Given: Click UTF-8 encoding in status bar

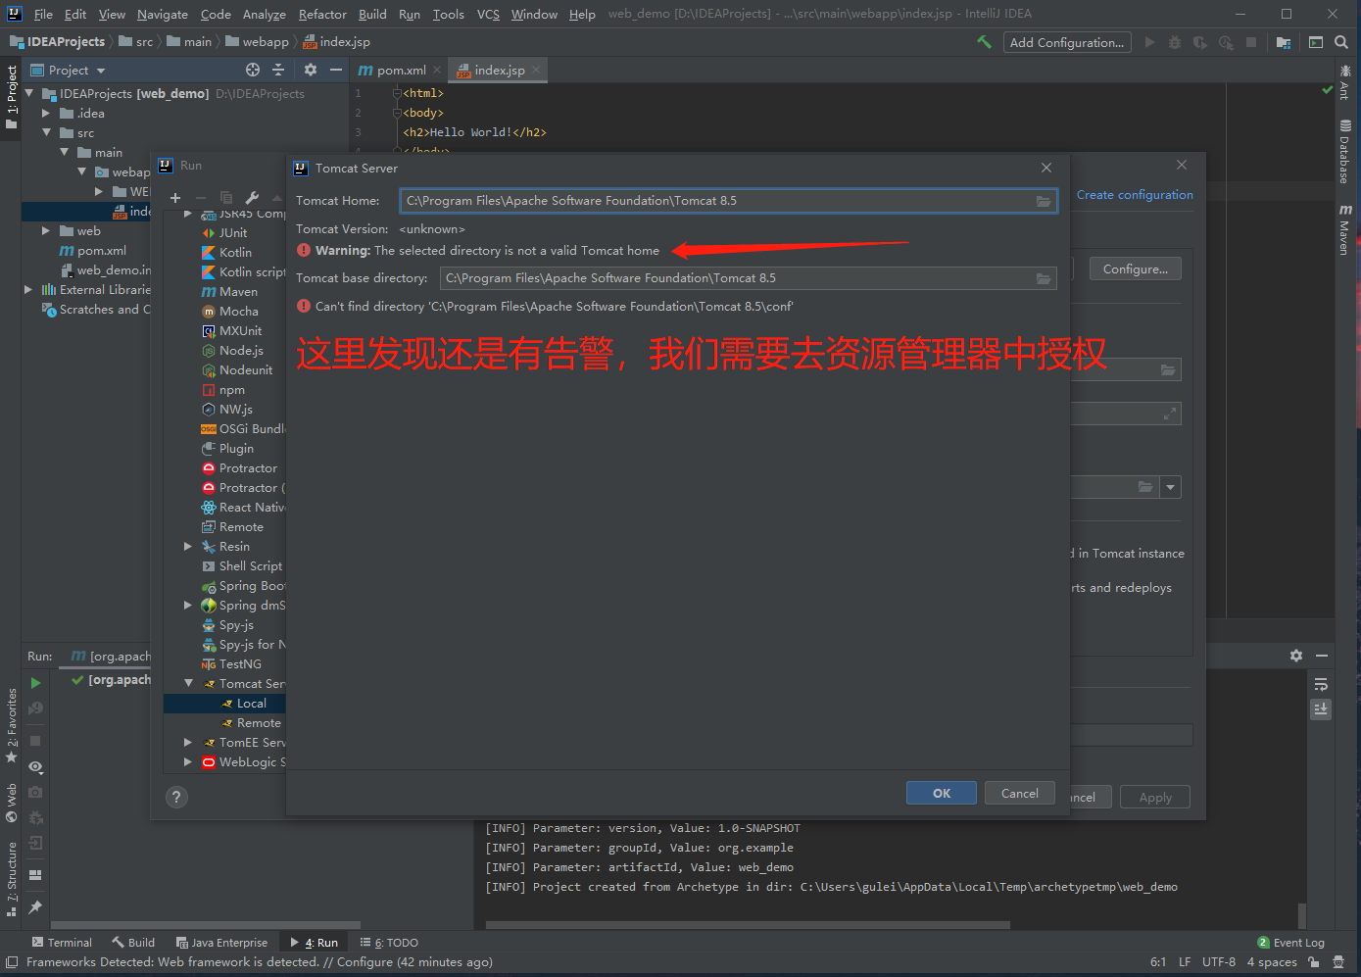Looking at the screenshot, I should tap(1219, 962).
